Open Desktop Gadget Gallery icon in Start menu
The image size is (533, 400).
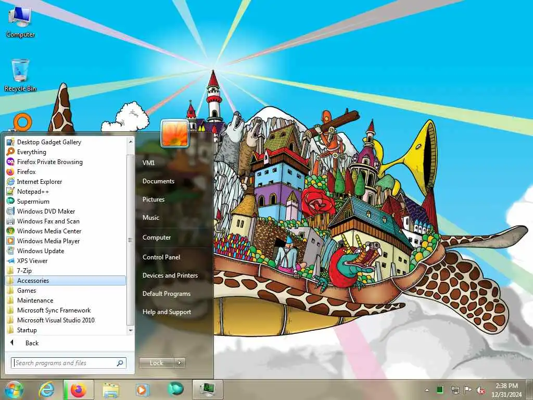point(10,142)
